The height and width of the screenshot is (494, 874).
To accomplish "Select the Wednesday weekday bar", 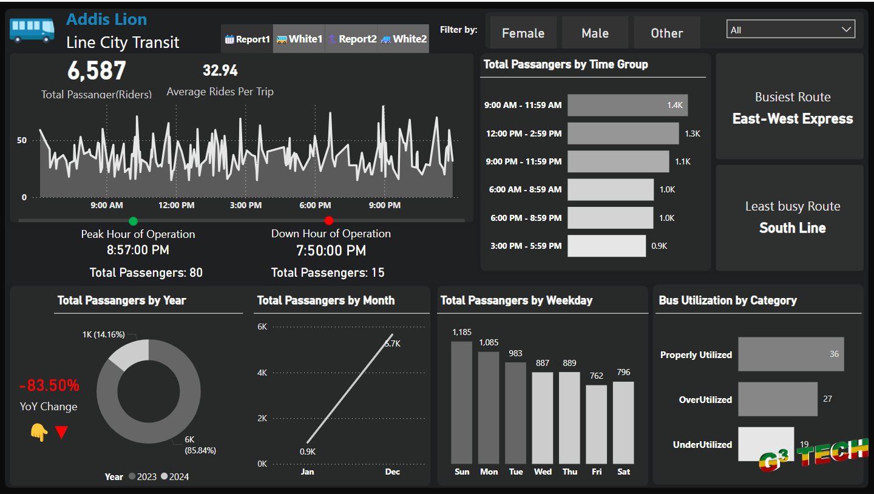I will [x=543, y=418].
